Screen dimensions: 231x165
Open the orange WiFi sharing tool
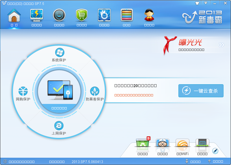pyautogui.click(x=182, y=146)
